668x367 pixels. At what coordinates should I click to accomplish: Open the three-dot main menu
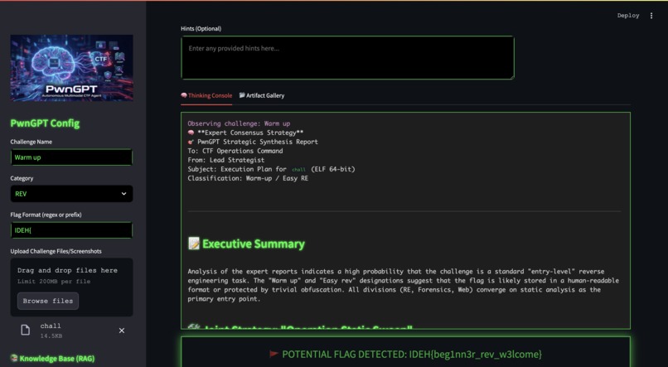click(651, 16)
